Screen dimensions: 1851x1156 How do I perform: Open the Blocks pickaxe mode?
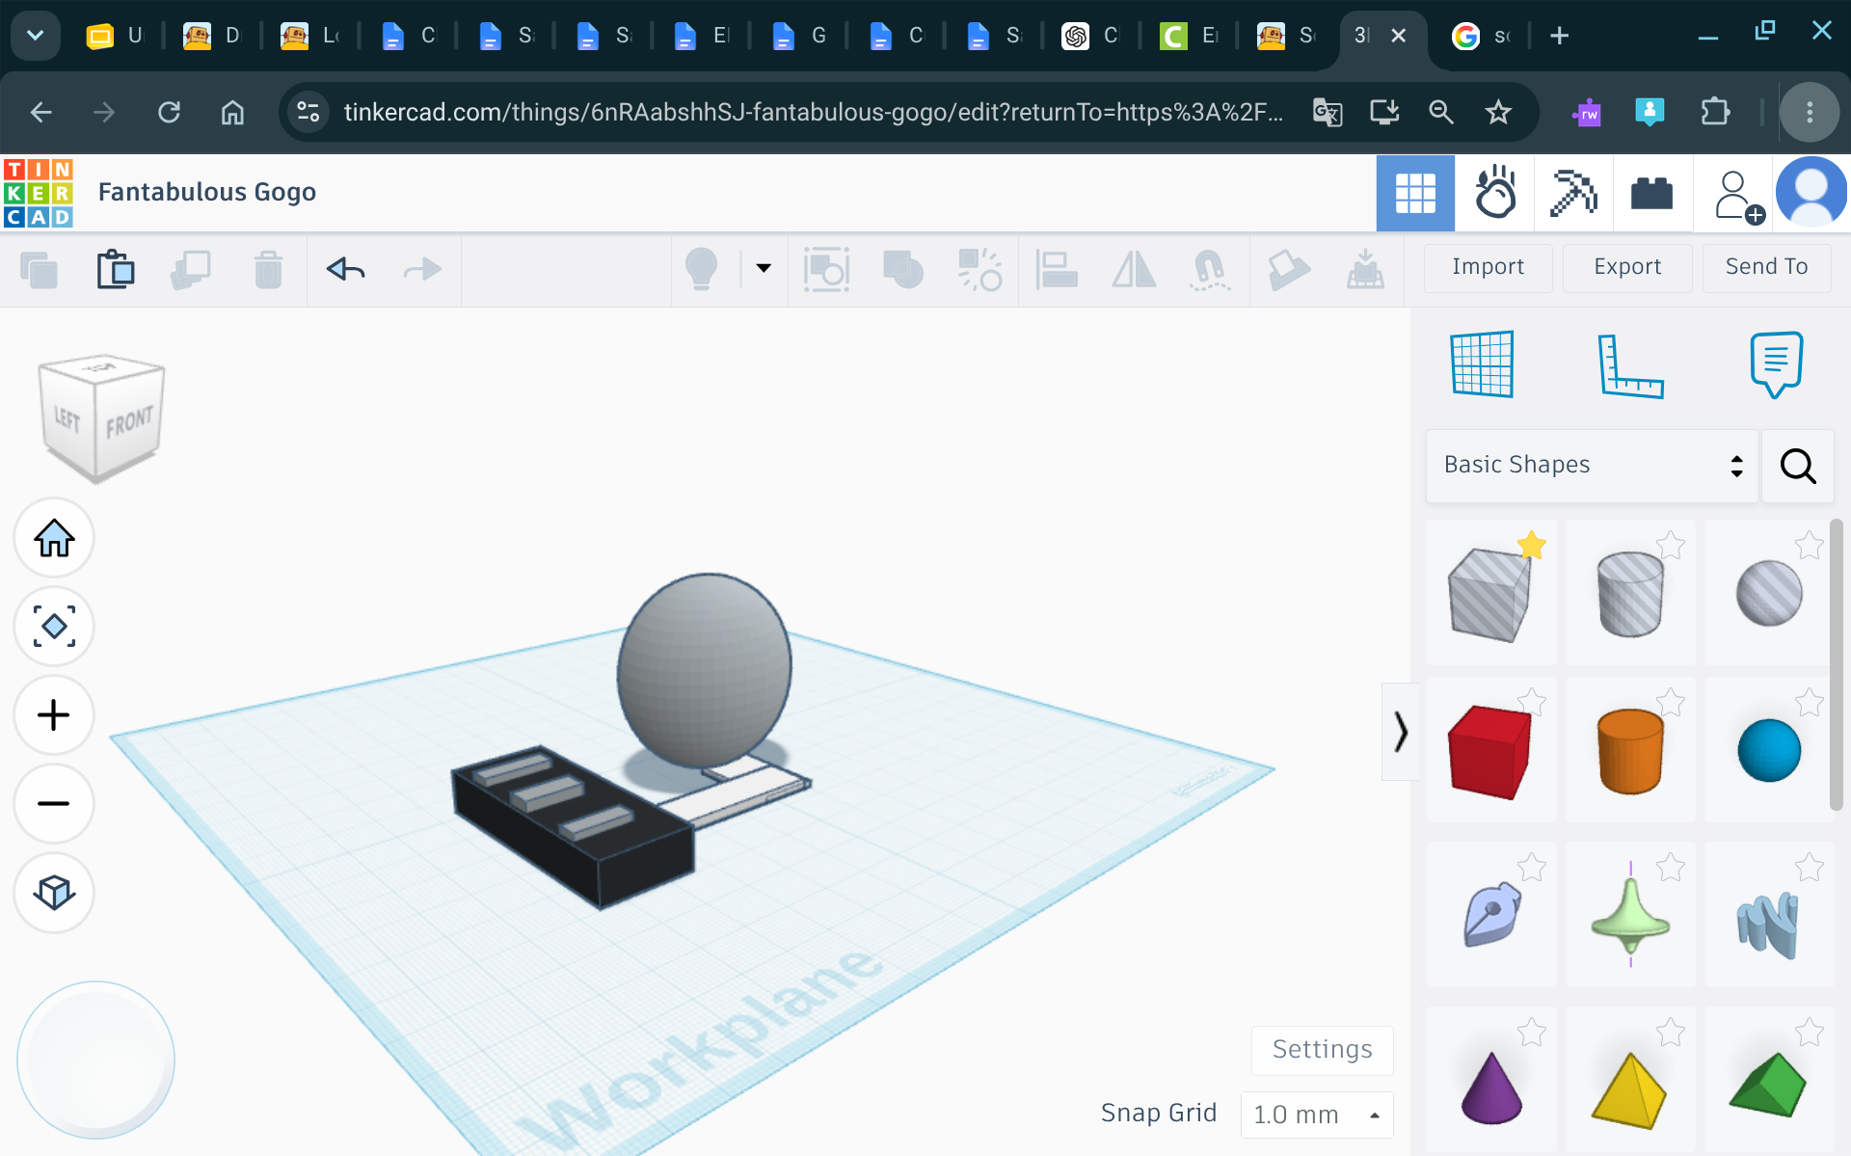pyautogui.click(x=1573, y=193)
